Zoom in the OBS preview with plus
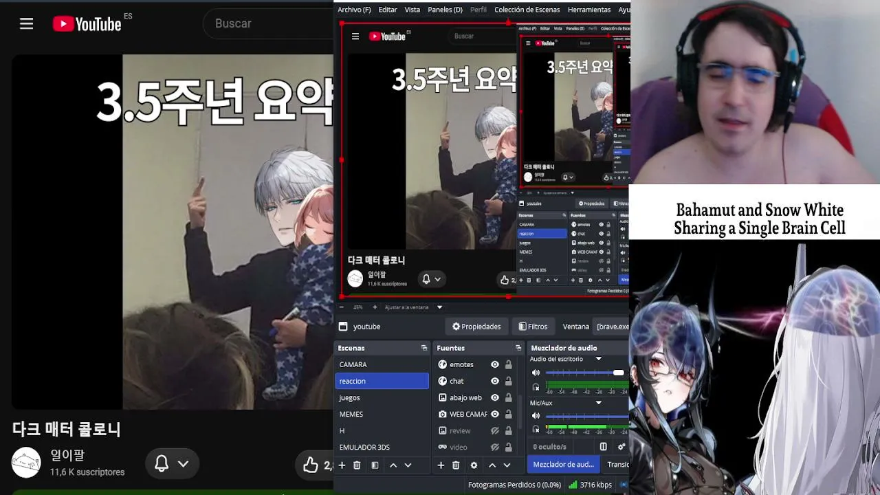Viewport: 880px width, 495px height. click(375, 307)
